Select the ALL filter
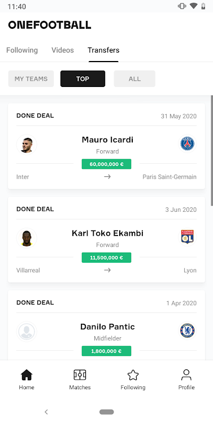The width and height of the screenshot is (213, 426). pos(134,79)
